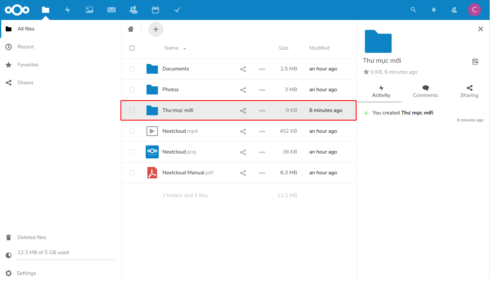This screenshot has width=490, height=281.
Task: Open more actions for Nextcloud.mp4
Action: pyautogui.click(x=262, y=132)
